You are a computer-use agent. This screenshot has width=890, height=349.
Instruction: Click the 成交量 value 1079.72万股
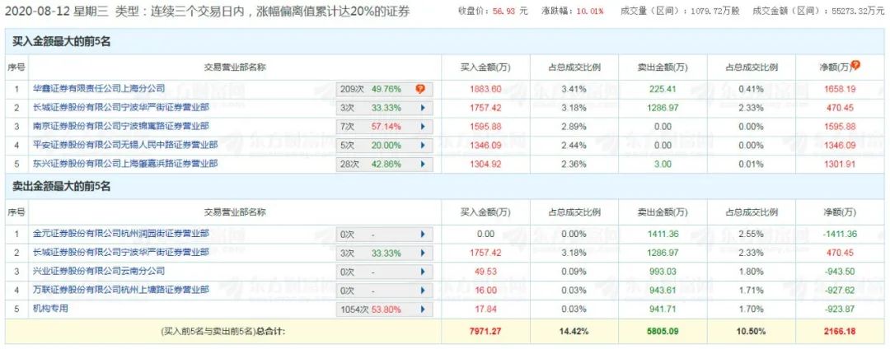coord(715,12)
